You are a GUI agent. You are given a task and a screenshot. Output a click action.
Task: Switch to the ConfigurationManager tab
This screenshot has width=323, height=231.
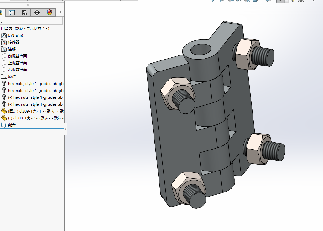[24, 13]
